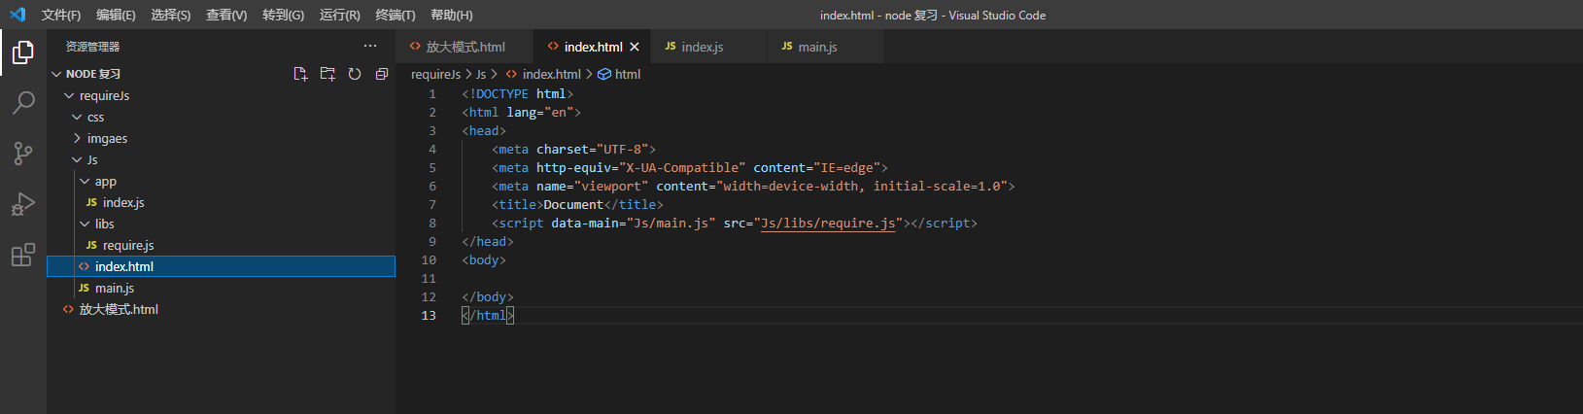Click the underlined Js/libs/require.js path link
Viewport: 1583px width, 414px height.
point(828,224)
